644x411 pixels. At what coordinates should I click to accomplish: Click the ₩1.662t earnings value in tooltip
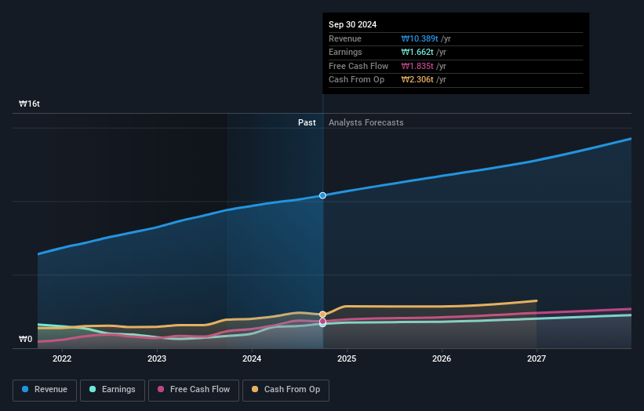417,52
